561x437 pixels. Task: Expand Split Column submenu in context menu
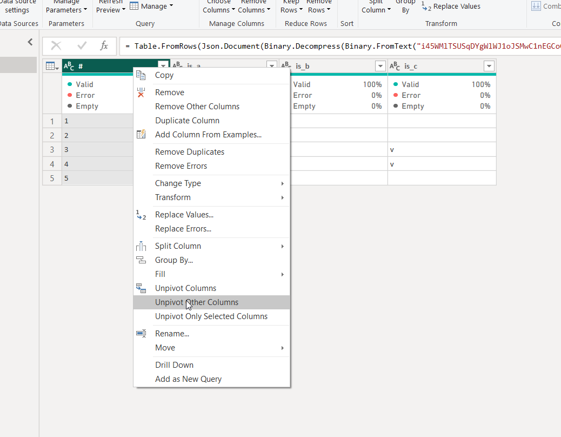(x=282, y=246)
